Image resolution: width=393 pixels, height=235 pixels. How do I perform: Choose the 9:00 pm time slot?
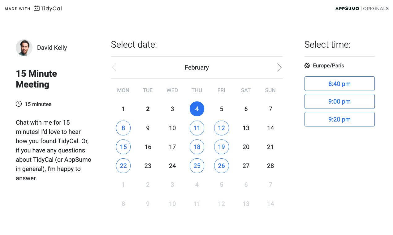tap(339, 101)
